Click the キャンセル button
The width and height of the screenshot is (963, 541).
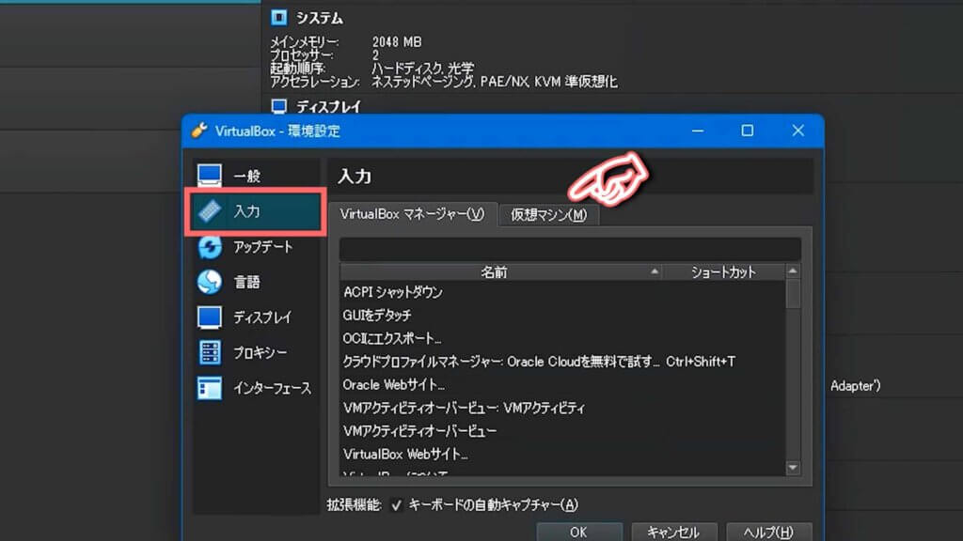point(673,532)
